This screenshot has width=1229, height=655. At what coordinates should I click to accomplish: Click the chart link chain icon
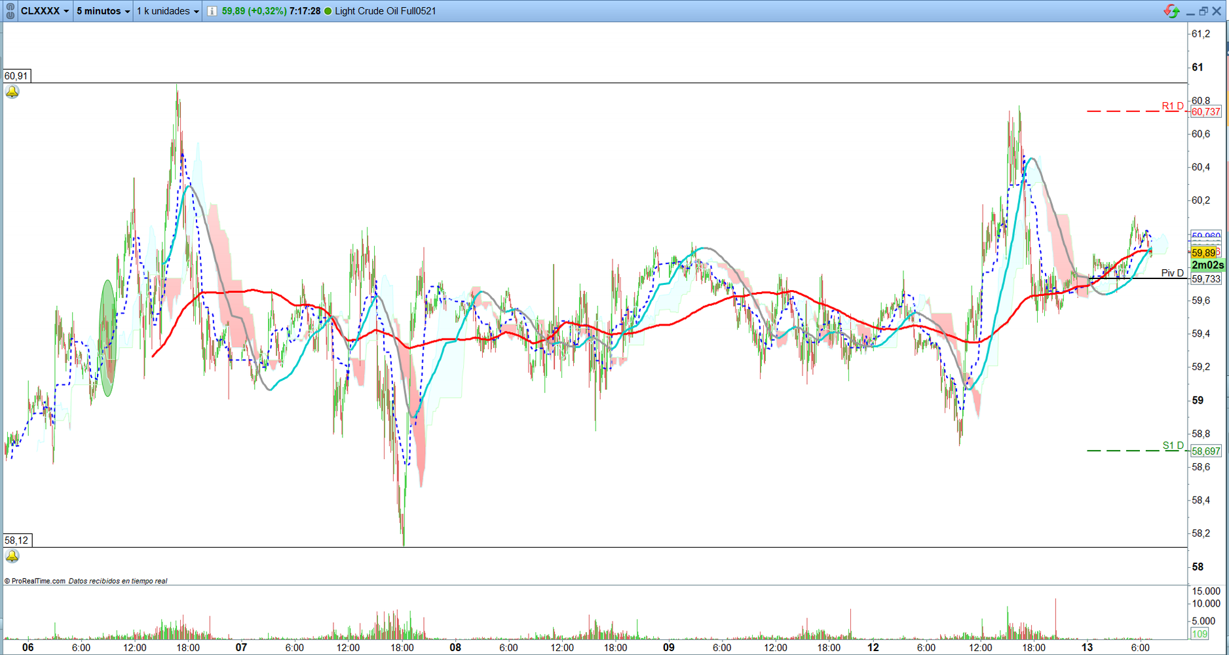(10, 11)
